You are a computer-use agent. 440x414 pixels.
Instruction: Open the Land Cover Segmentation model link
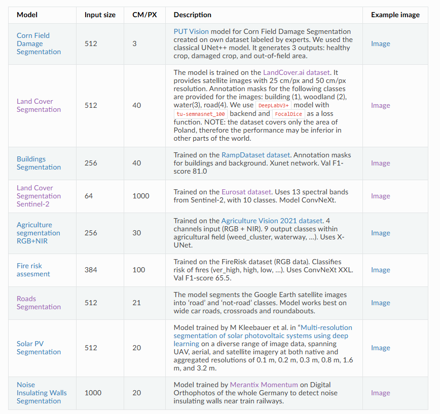39,105
